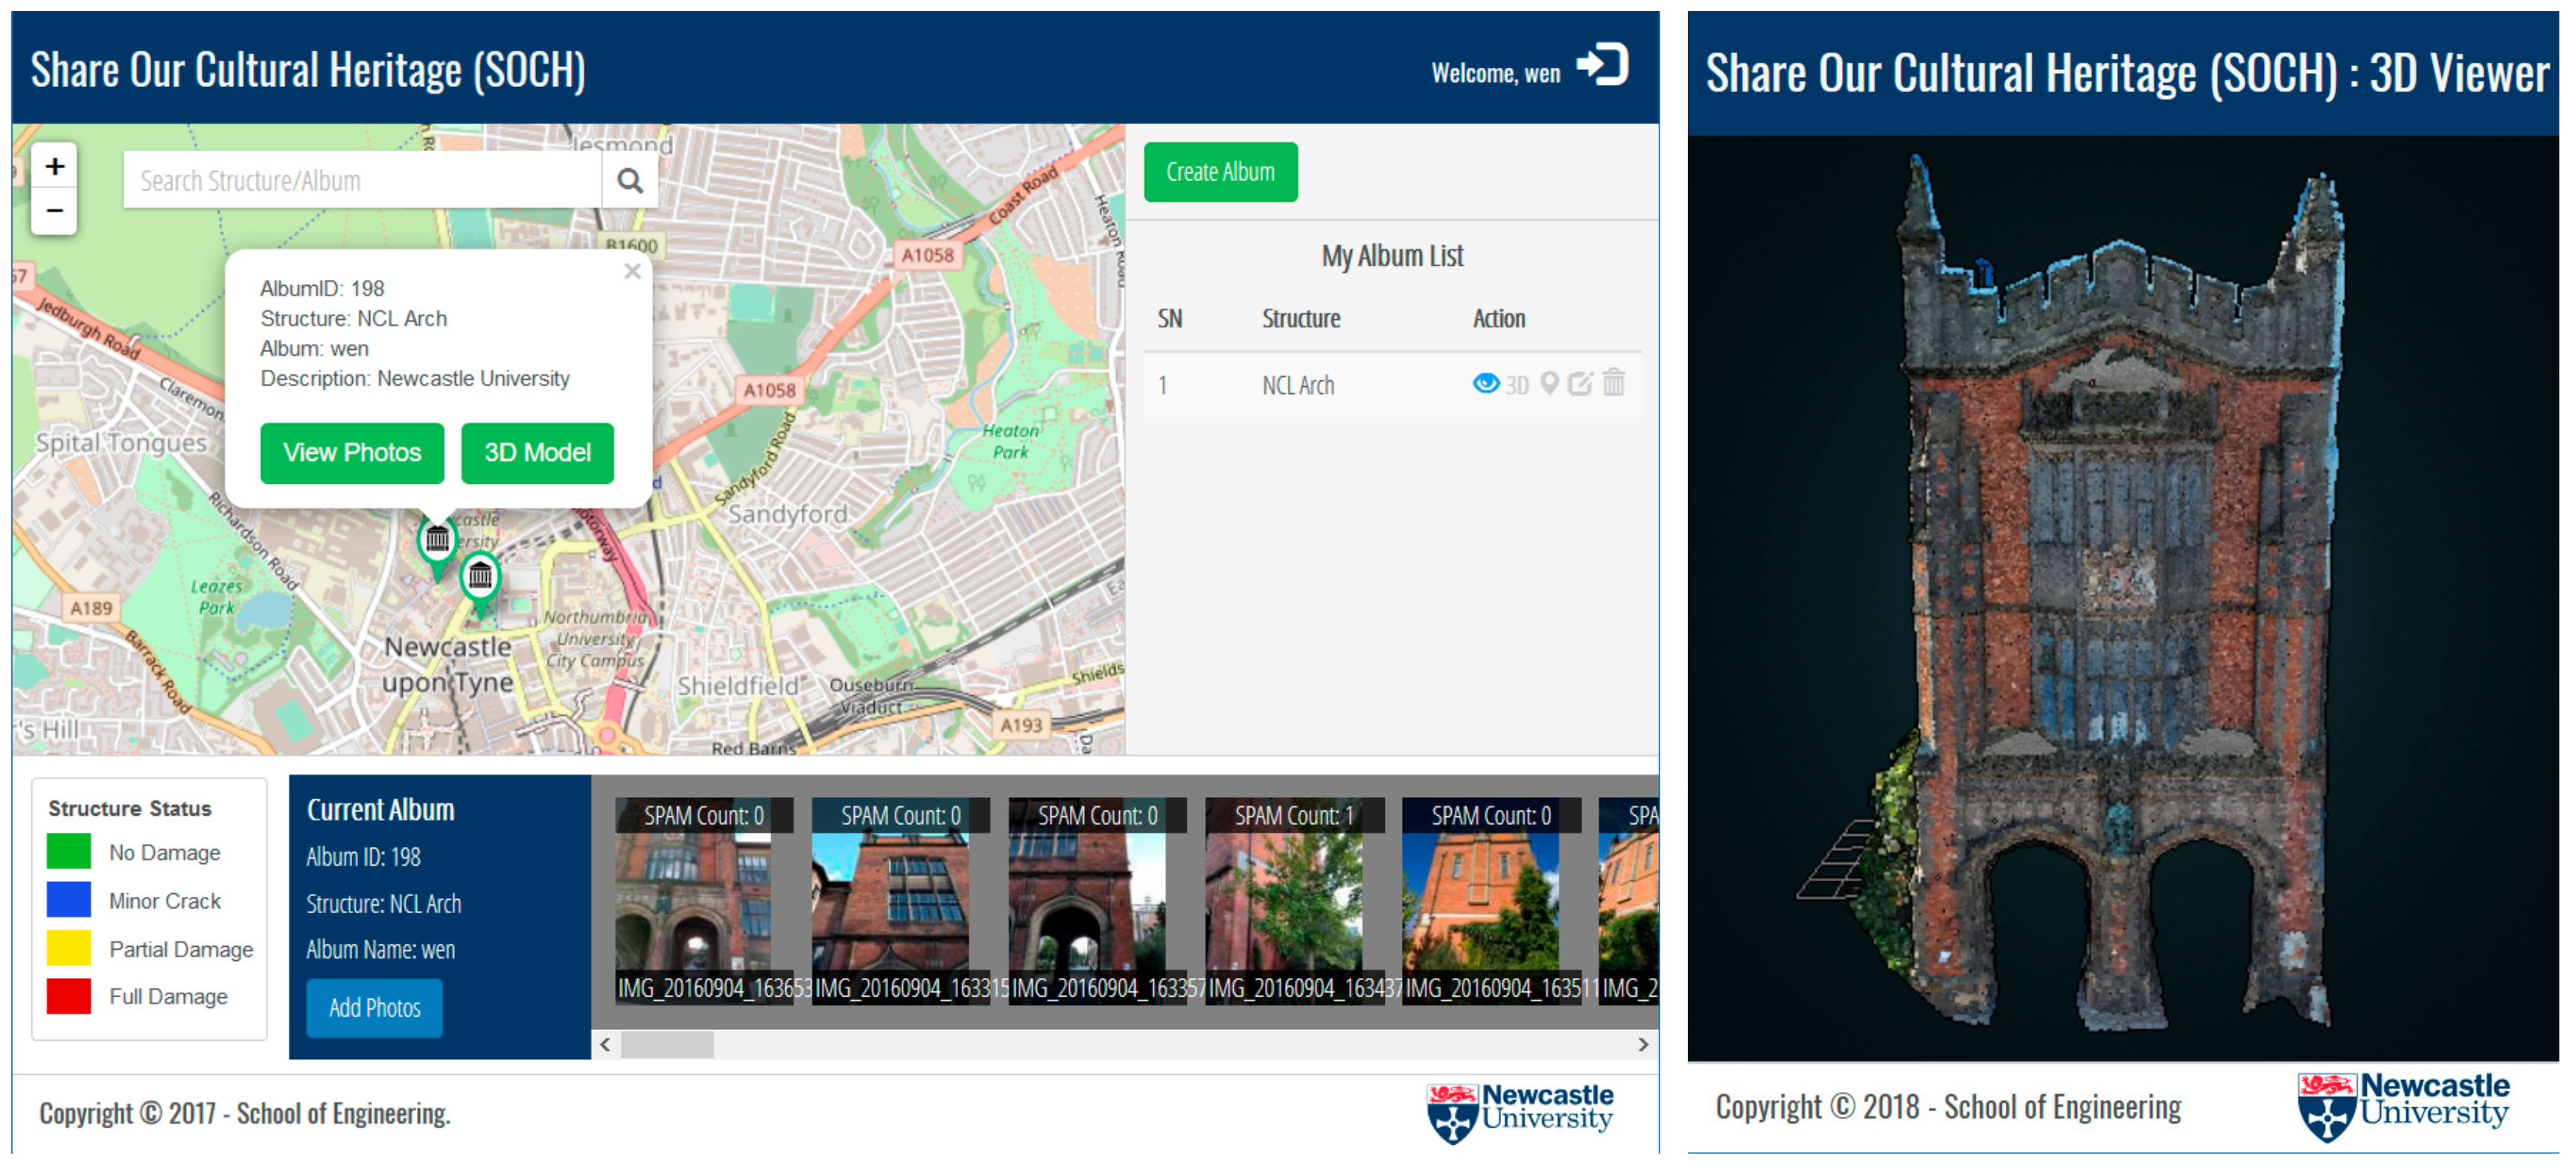Click Add Photos in Current Album panel

[x=374, y=1008]
